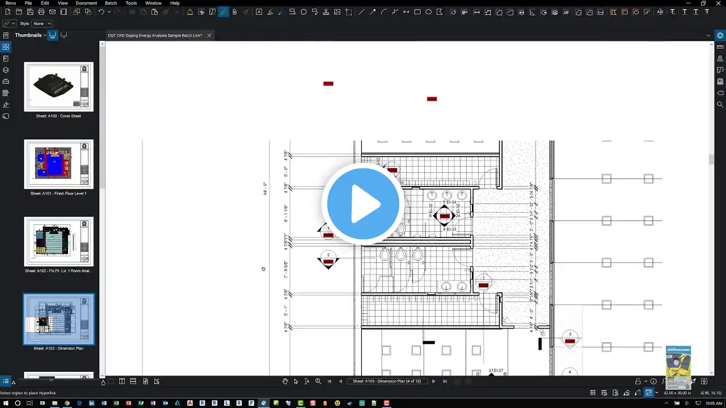Select the Arrow markup tool
The image size is (726, 408).
(x=373, y=12)
